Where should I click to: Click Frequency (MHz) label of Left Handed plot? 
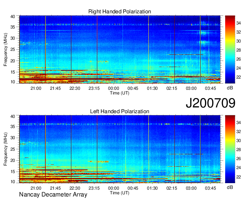pyautogui.click(x=5, y=149)
